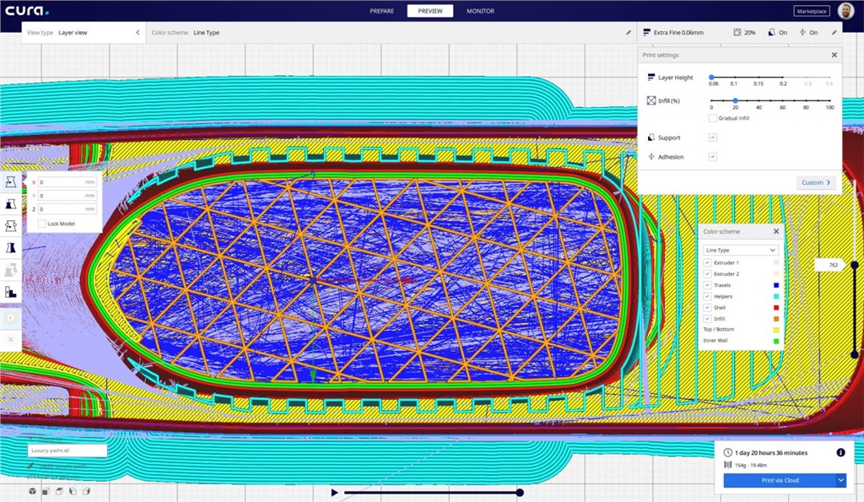Uncheck the Support checkbox
This screenshot has height=502, width=864.
(x=713, y=138)
